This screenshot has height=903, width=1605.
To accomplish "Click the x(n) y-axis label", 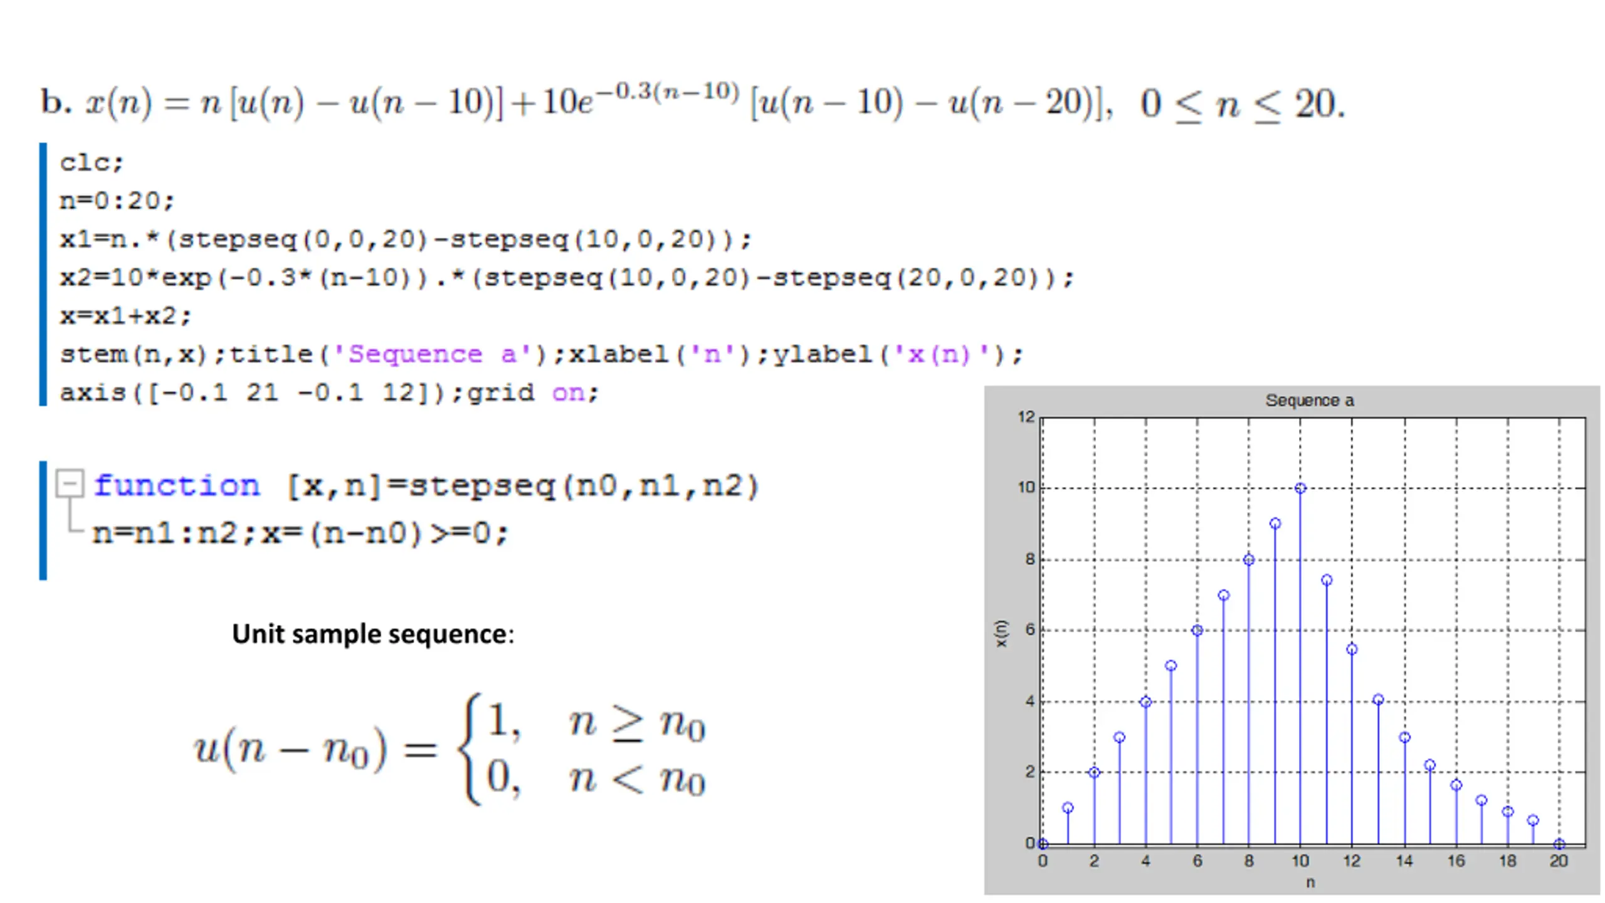I will 1001,633.
